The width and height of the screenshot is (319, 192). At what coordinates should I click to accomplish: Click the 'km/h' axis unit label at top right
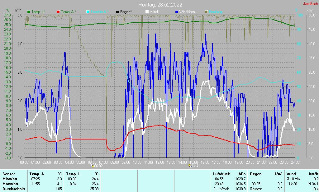point(310,10)
